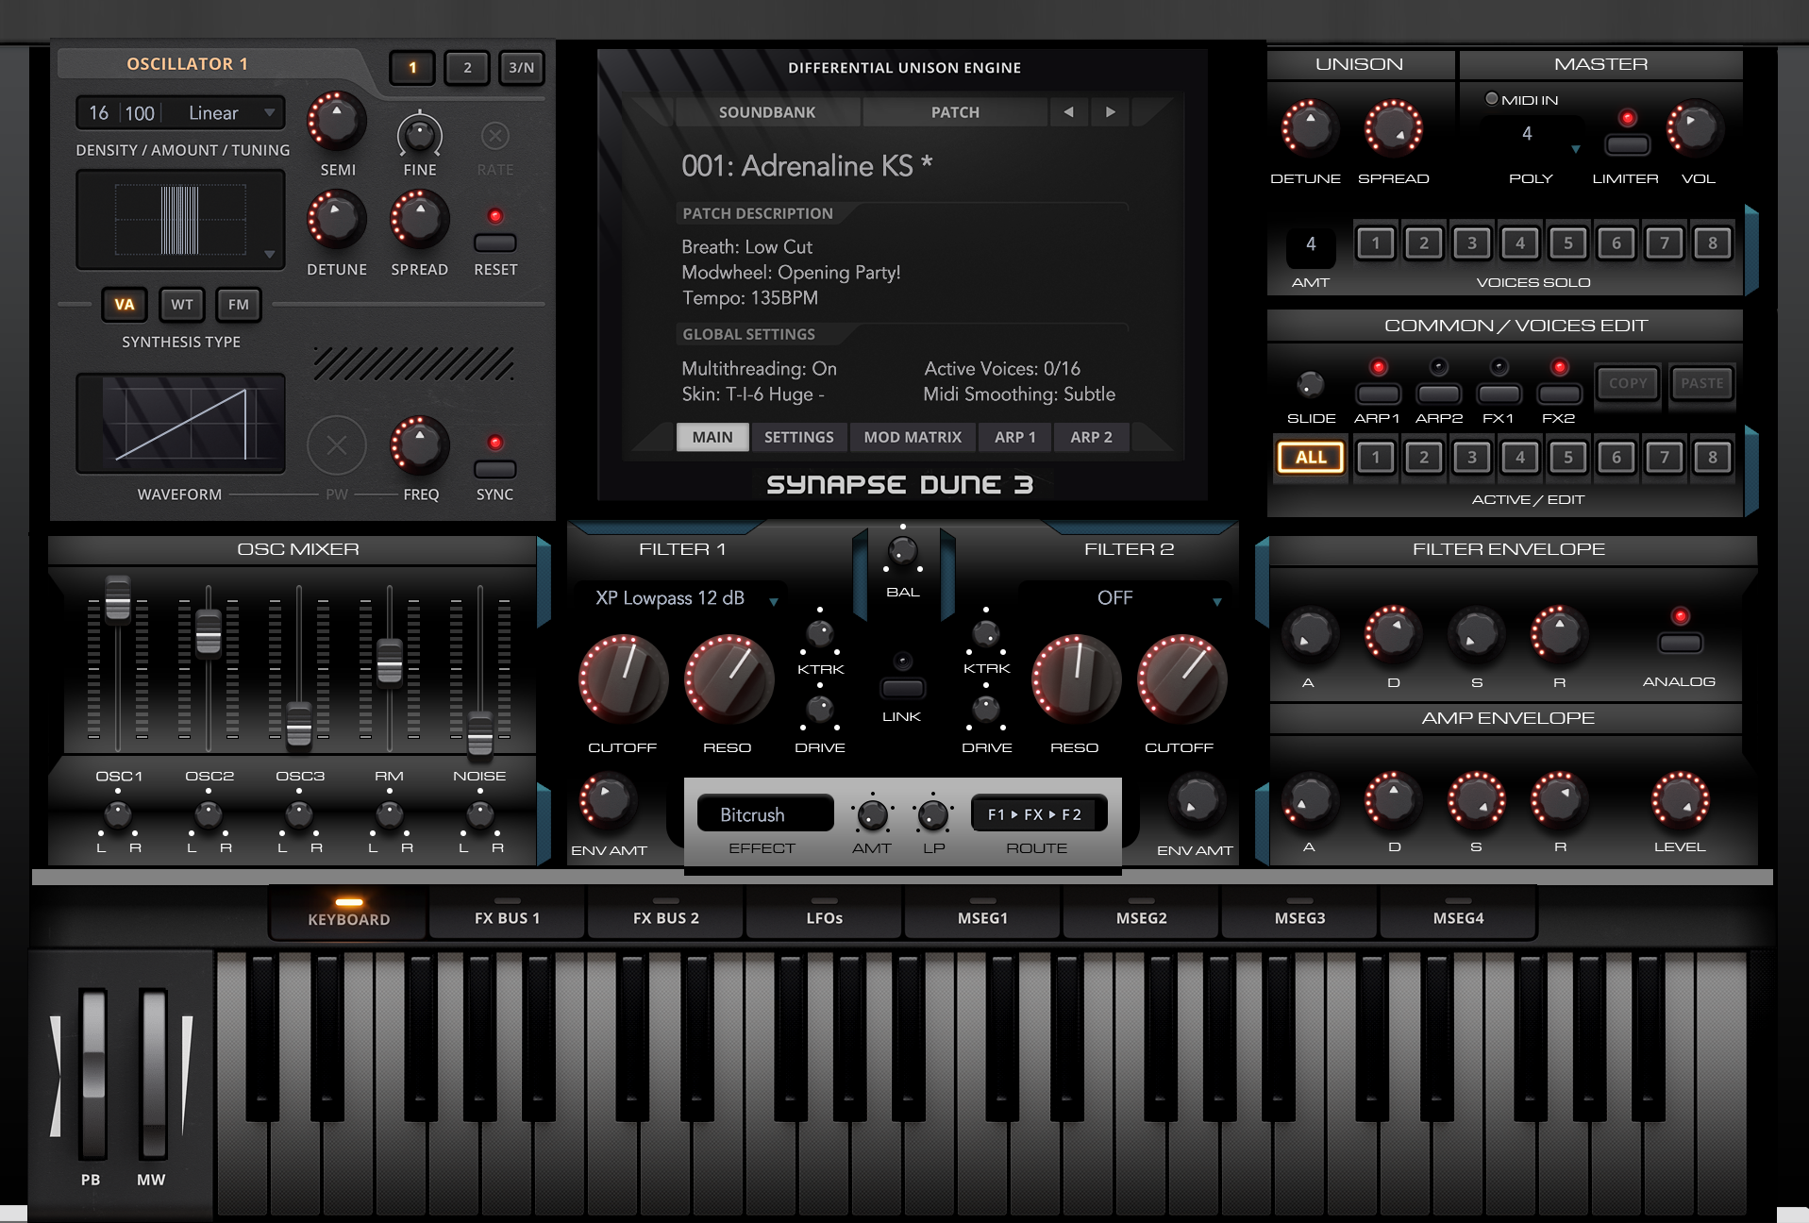
Task: Open the Bitcrush effect selector
Action: [765, 814]
